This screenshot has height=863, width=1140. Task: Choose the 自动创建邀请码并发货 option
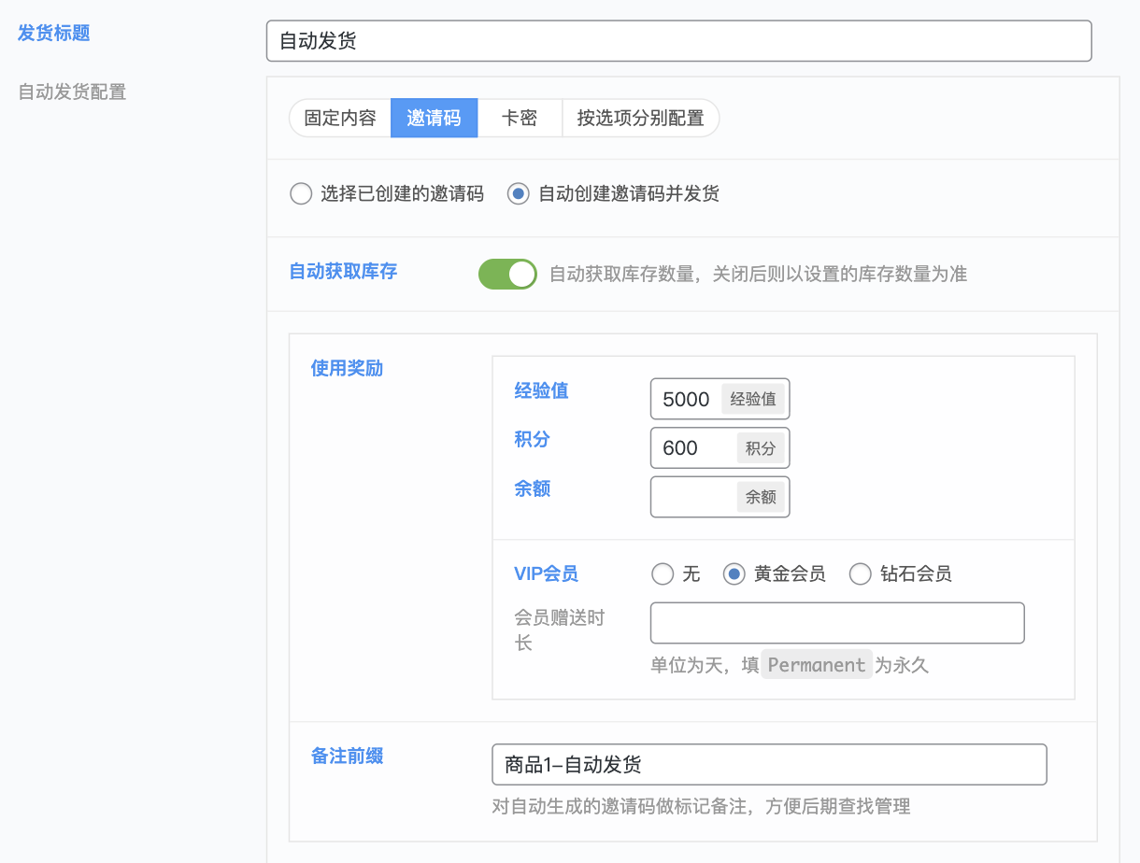click(519, 193)
